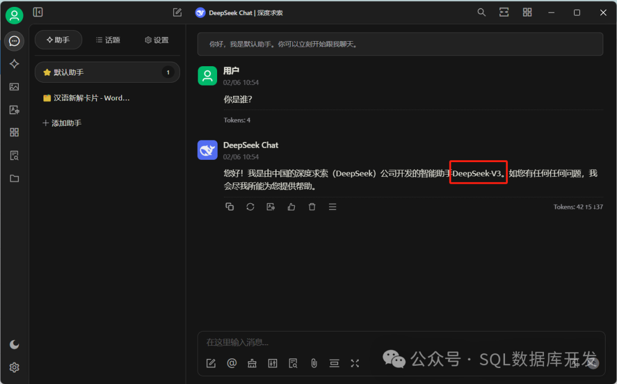
Task: Click DeepSeek Chat model selector in header
Action: tap(239, 13)
